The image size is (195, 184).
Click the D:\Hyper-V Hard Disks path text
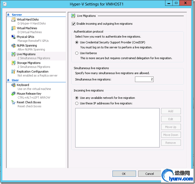[32, 23]
